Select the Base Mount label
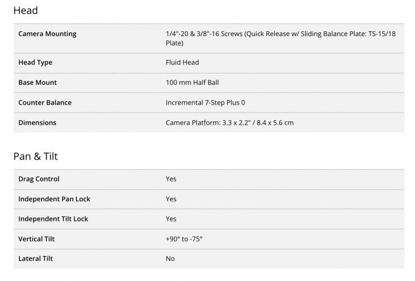 coord(38,83)
